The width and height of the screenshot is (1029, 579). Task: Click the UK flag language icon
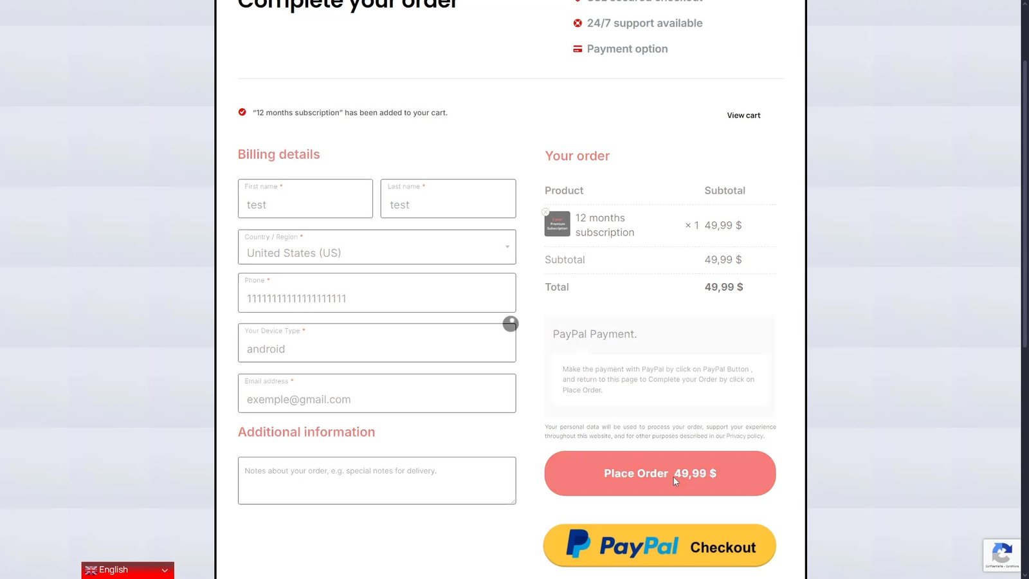tap(91, 570)
